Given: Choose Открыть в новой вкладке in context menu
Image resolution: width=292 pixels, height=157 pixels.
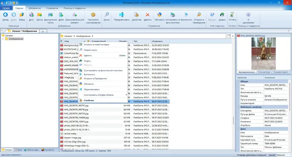Looking at the screenshot, I should pos(103,45).
